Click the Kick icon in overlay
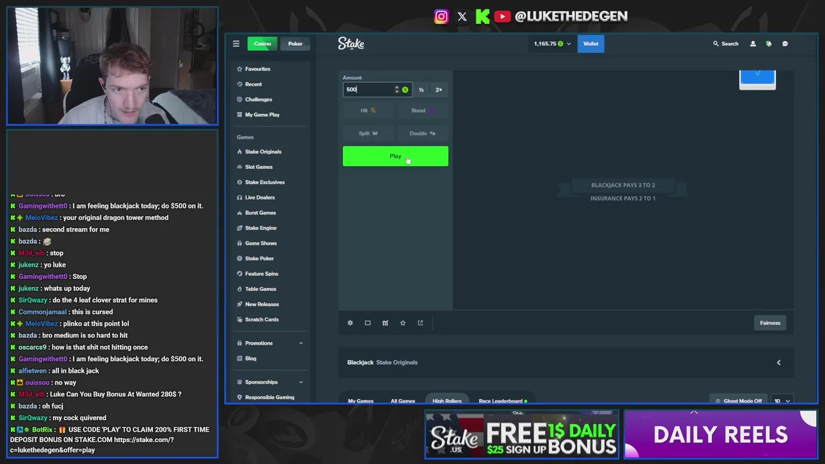The height and width of the screenshot is (464, 825). click(482, 17)
